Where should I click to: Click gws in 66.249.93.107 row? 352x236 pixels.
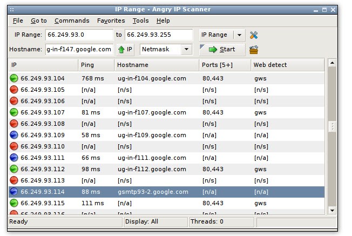260,112
